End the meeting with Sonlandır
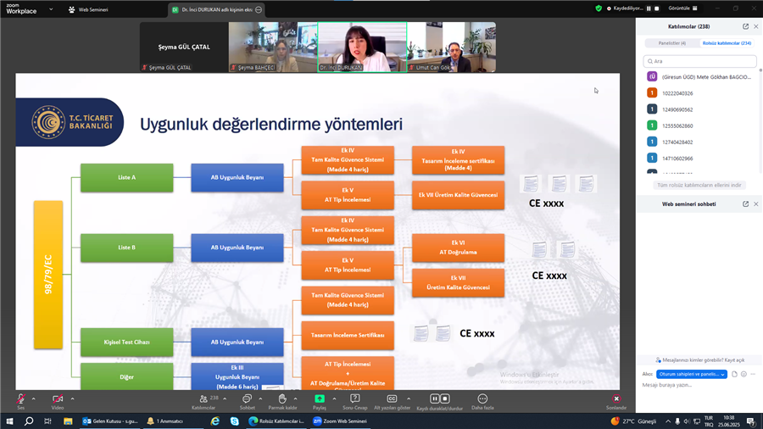763x429 pixels. coord(616,400)
